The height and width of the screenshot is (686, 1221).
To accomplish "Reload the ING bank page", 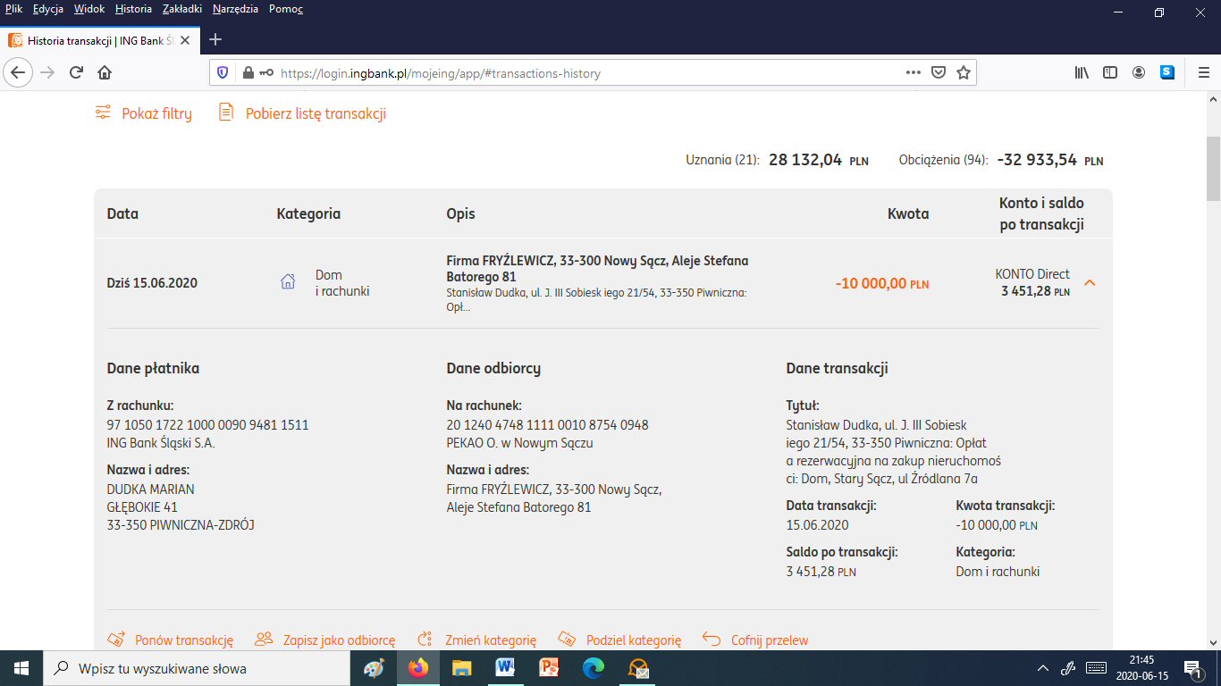I will pyautogui.click(x=76, y=72).
